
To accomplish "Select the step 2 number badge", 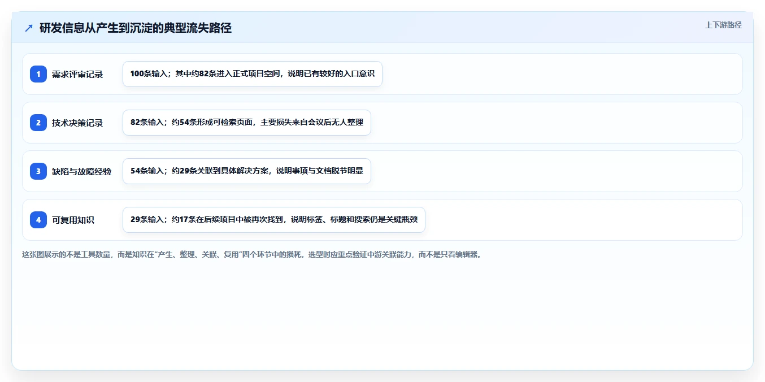I will click(38, 123).
